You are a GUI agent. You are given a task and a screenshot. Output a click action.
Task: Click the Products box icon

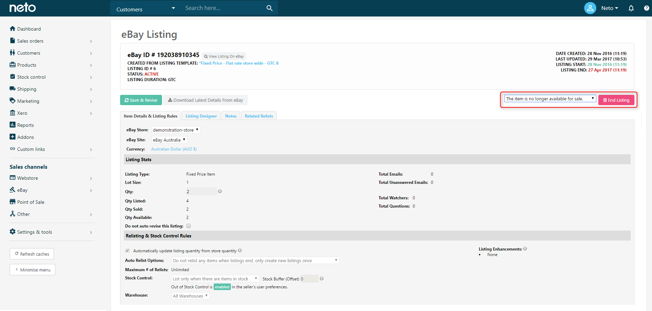(x=13, y=65)
